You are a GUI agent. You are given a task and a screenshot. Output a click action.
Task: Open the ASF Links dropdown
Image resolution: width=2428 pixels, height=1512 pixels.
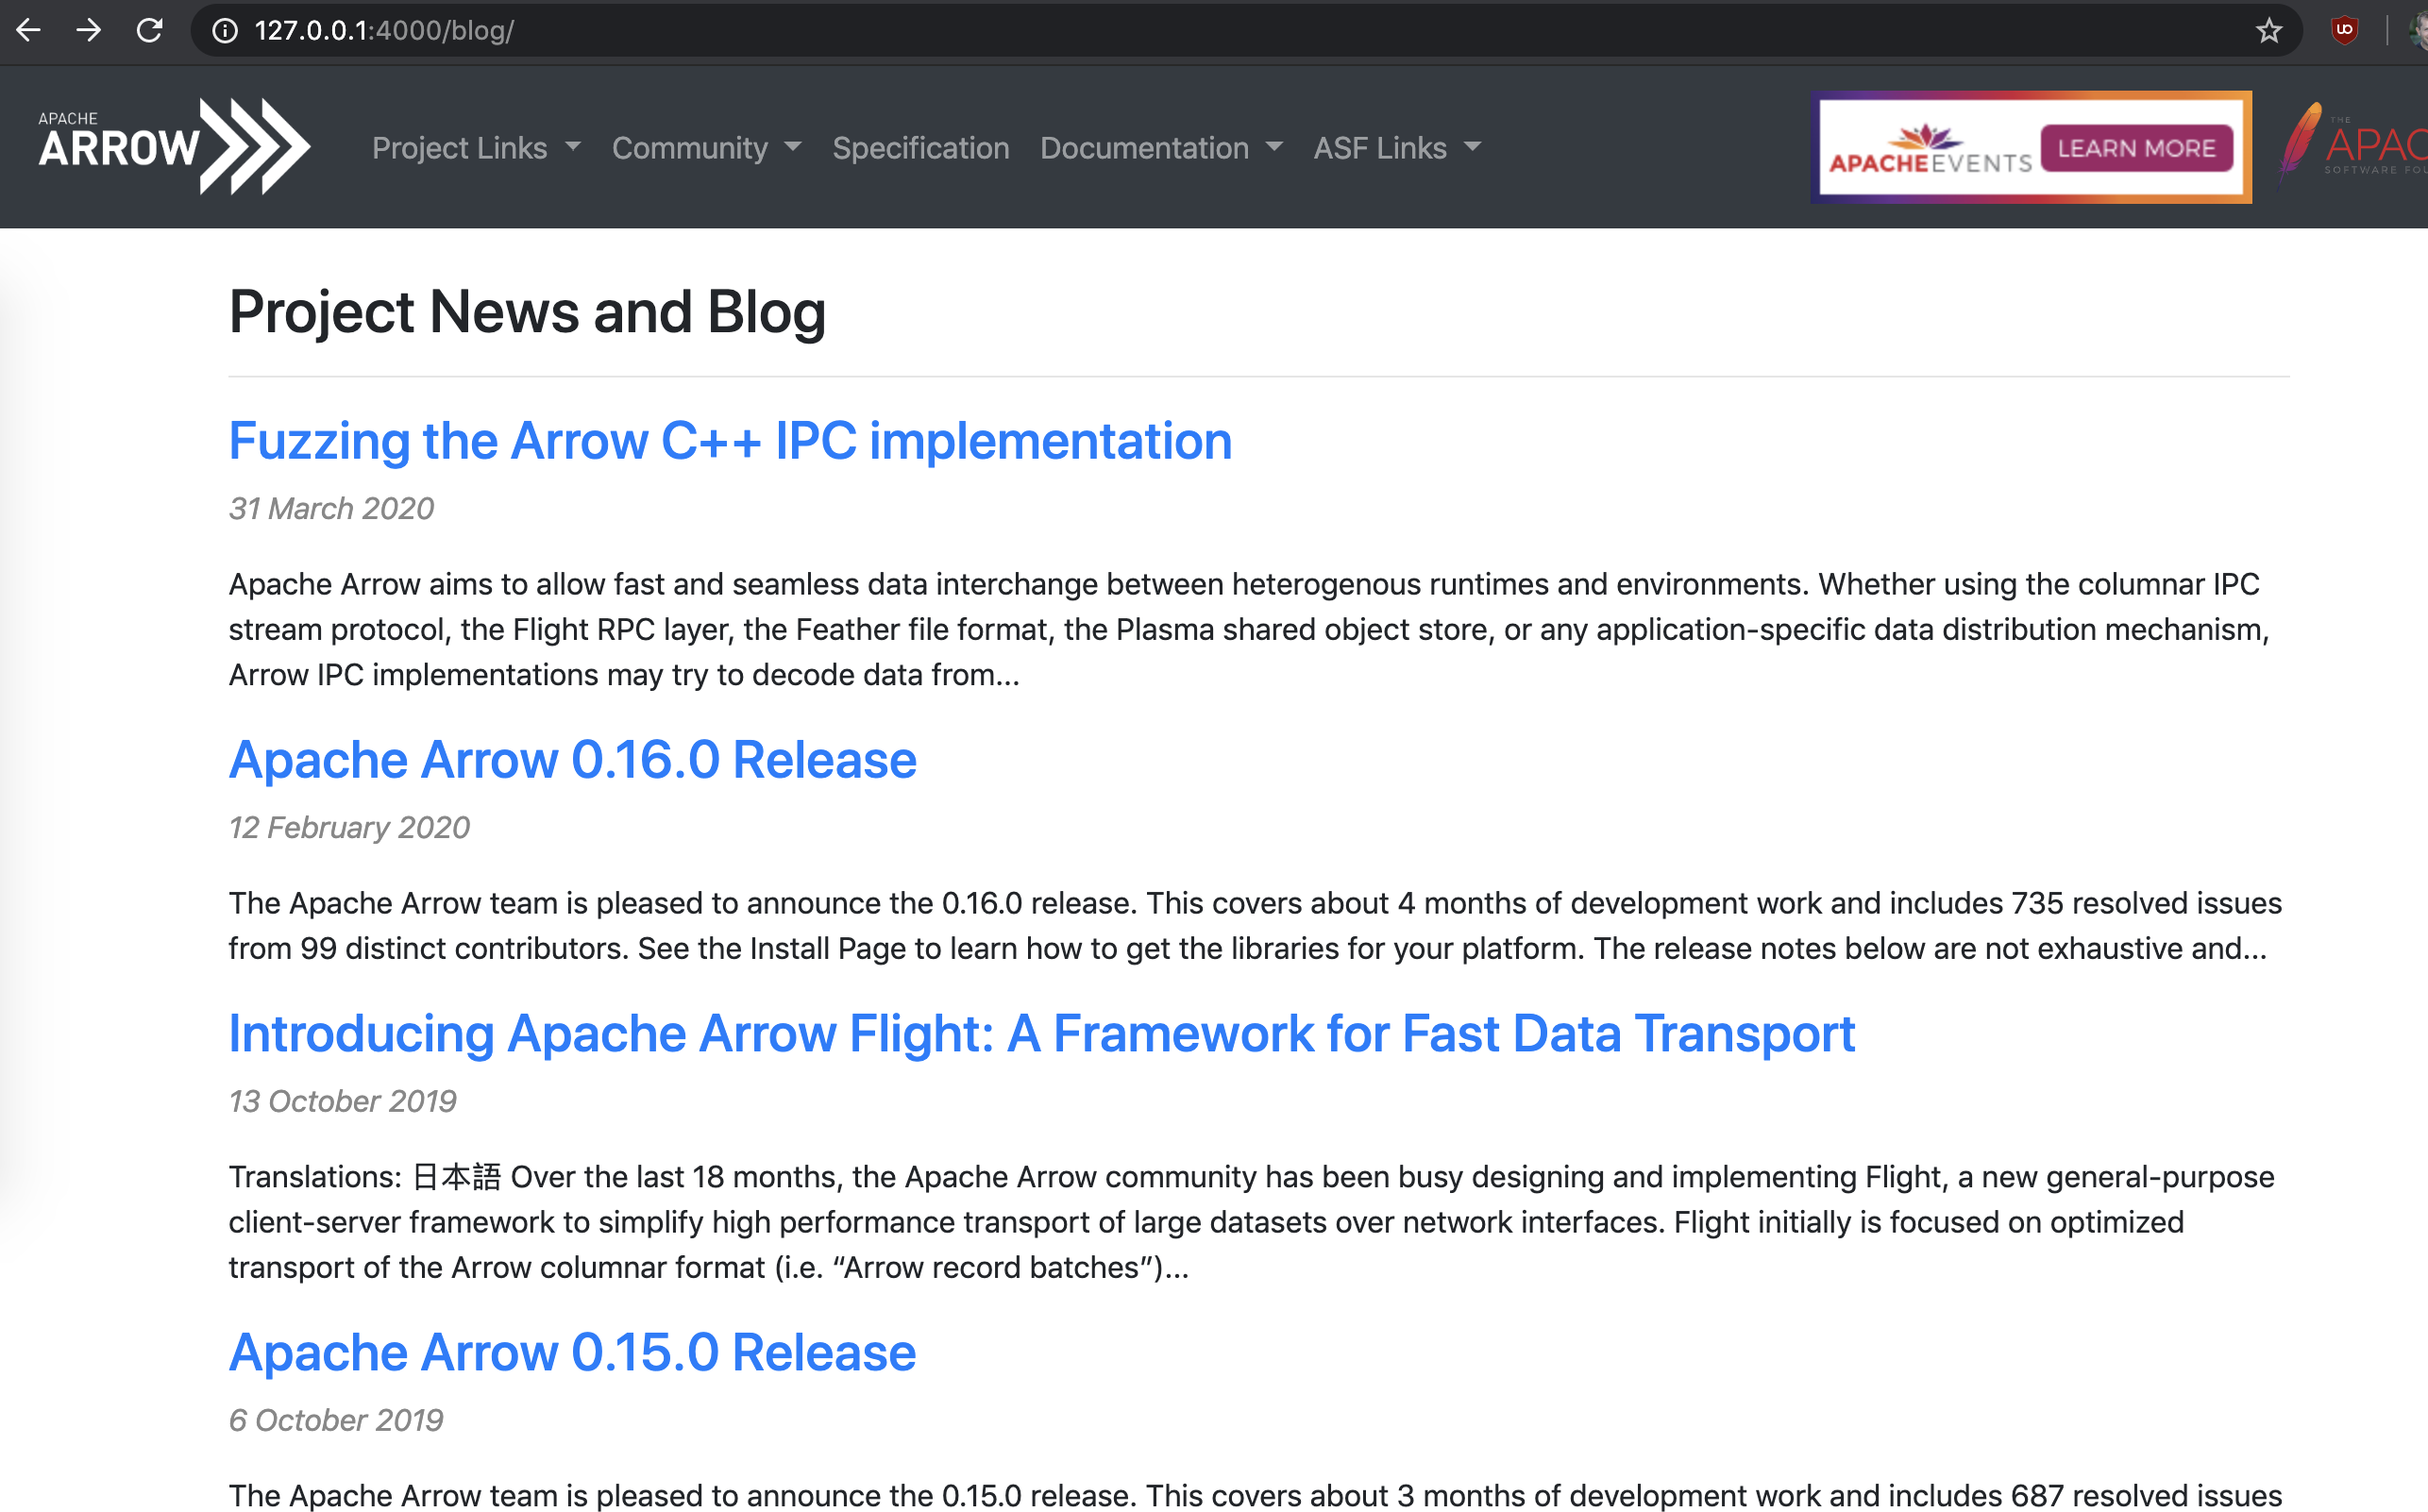pos(1396,148)
